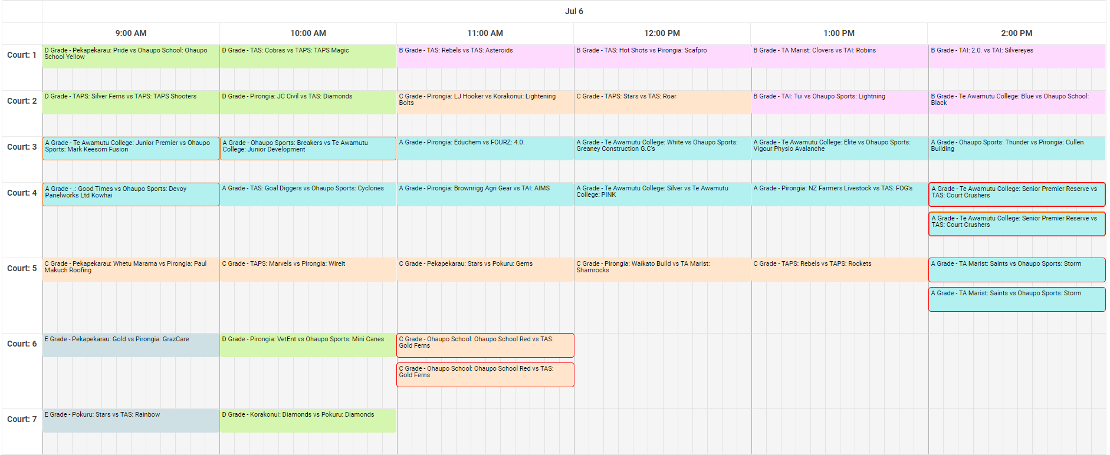Click the Court: 4 row label
This screenshot has width=1110, height=455.
22,193
